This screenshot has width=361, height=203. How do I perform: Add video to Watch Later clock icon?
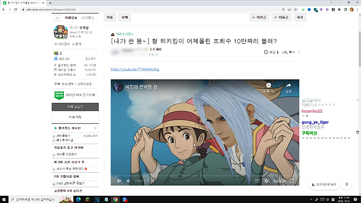pyautogui.click(x=268, y=85)
